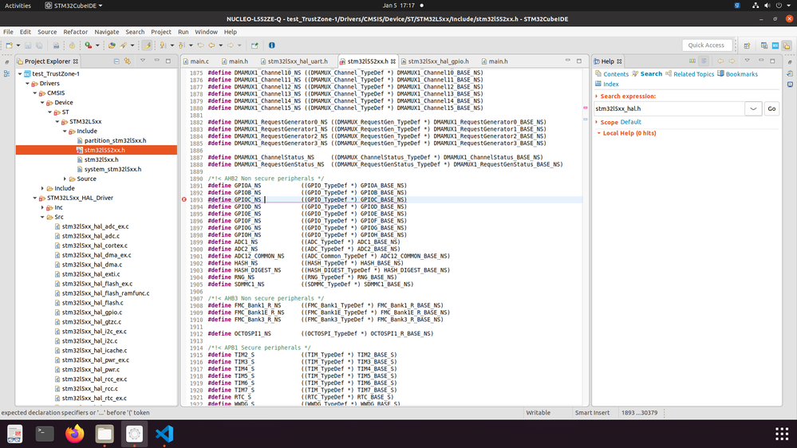Image resolution: width=797 pixels, height=448 pixels.
Task: Click the Open Element folder icon
Action: 112,45
